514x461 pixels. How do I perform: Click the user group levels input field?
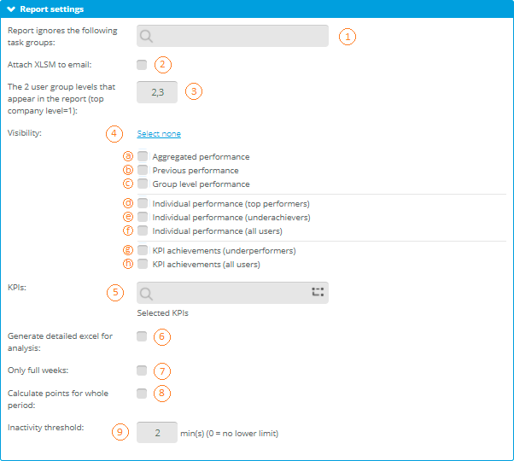pos(157,92)
